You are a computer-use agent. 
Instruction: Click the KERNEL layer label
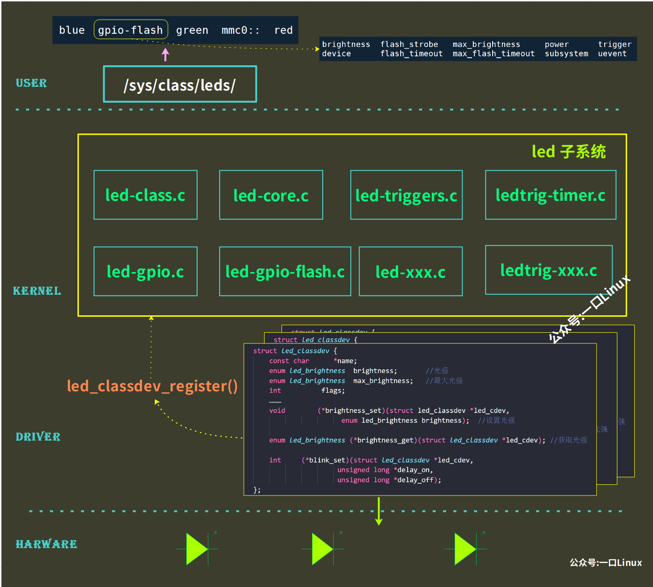(x=37, y=291)
